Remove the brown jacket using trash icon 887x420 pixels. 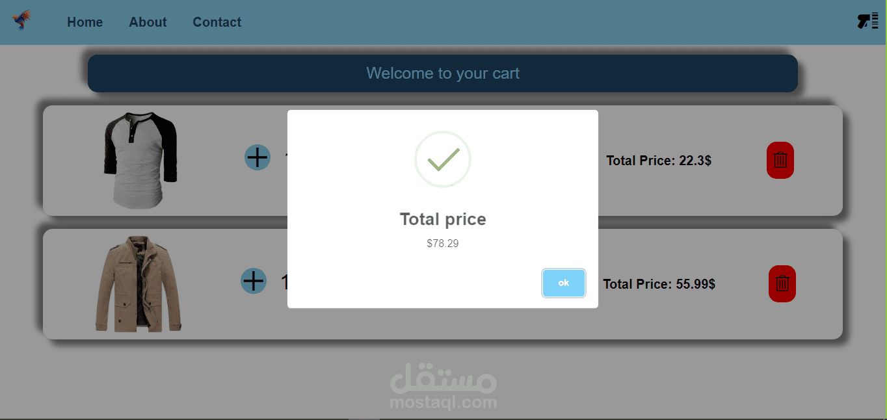[782, 283]
